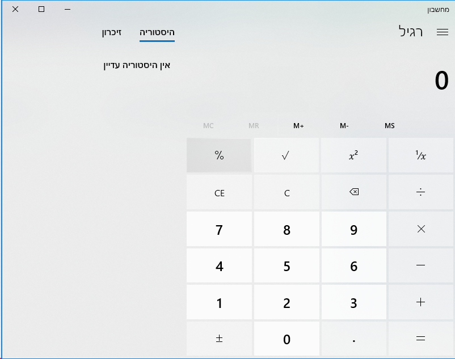
Task: Minimize the calculator window
Action: click(68, 9)
